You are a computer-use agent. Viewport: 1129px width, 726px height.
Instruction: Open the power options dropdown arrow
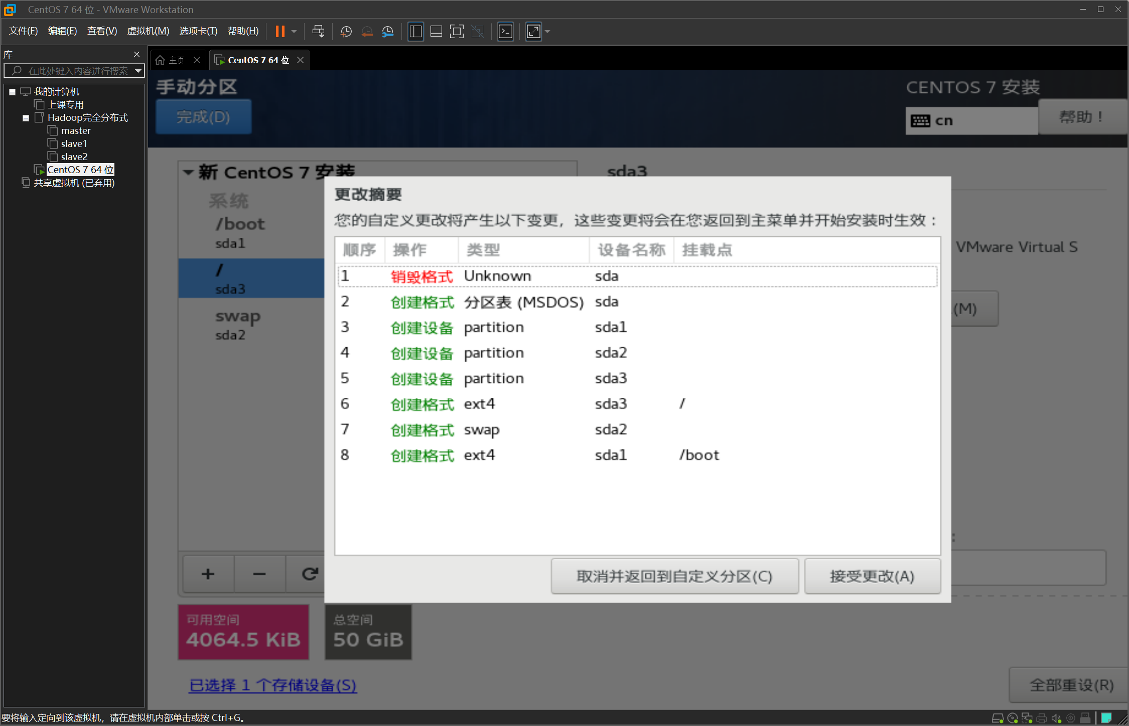coord(294,32)
